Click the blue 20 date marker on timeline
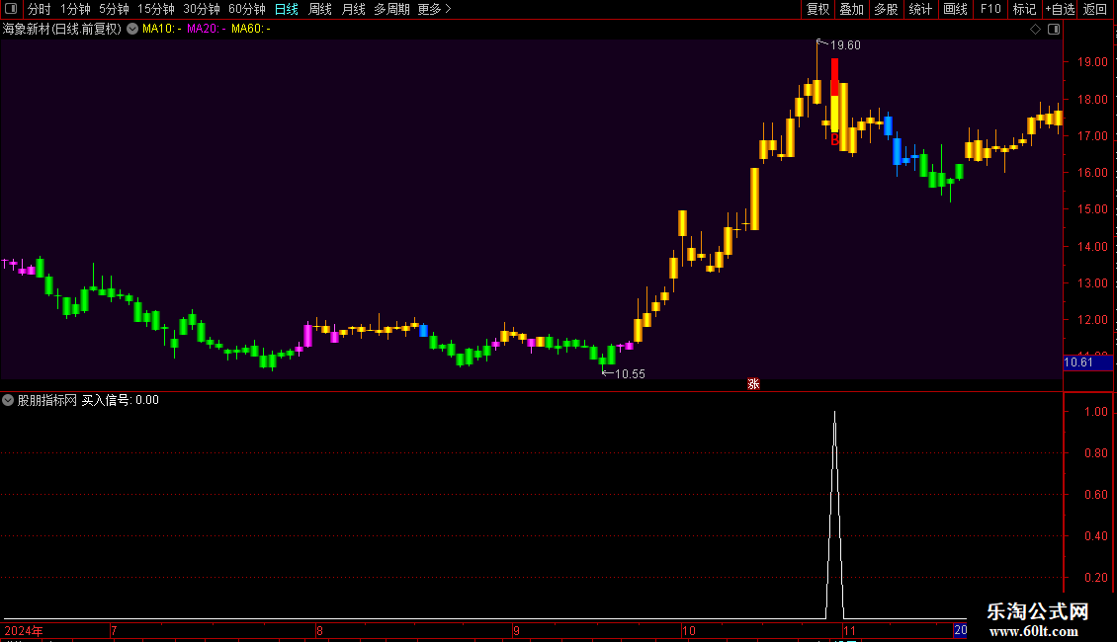 (x=960, y=630)
